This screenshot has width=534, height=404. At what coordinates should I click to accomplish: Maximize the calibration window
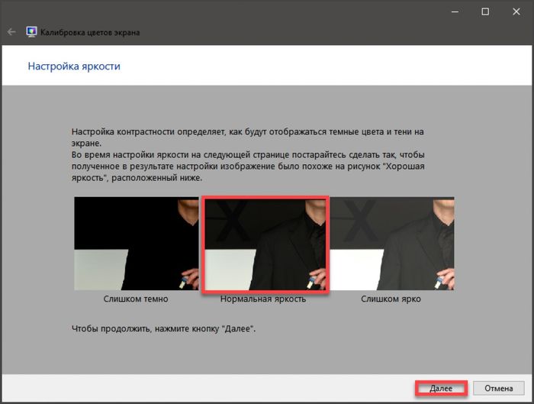(x=485, y=11)
